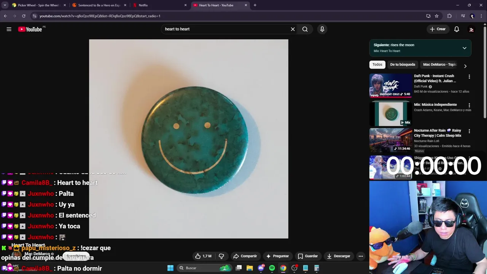Screen dimensions: 487x274
Task: Open the tab search dropdown in Chrome
Action: click(5, 5)
